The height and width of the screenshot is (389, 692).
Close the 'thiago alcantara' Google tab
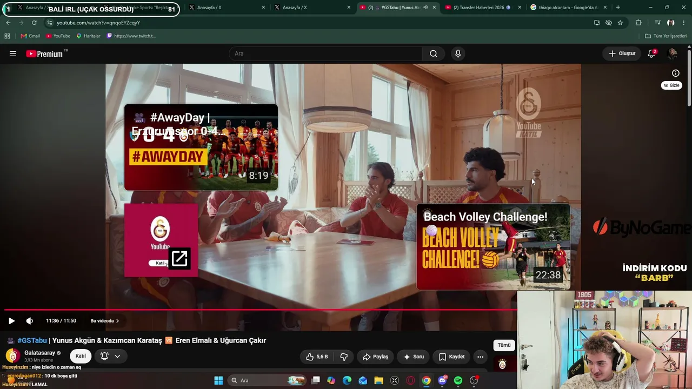point(605,8)
